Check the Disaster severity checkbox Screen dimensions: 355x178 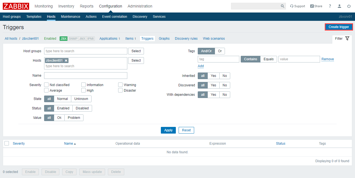[x=120, y=90]
